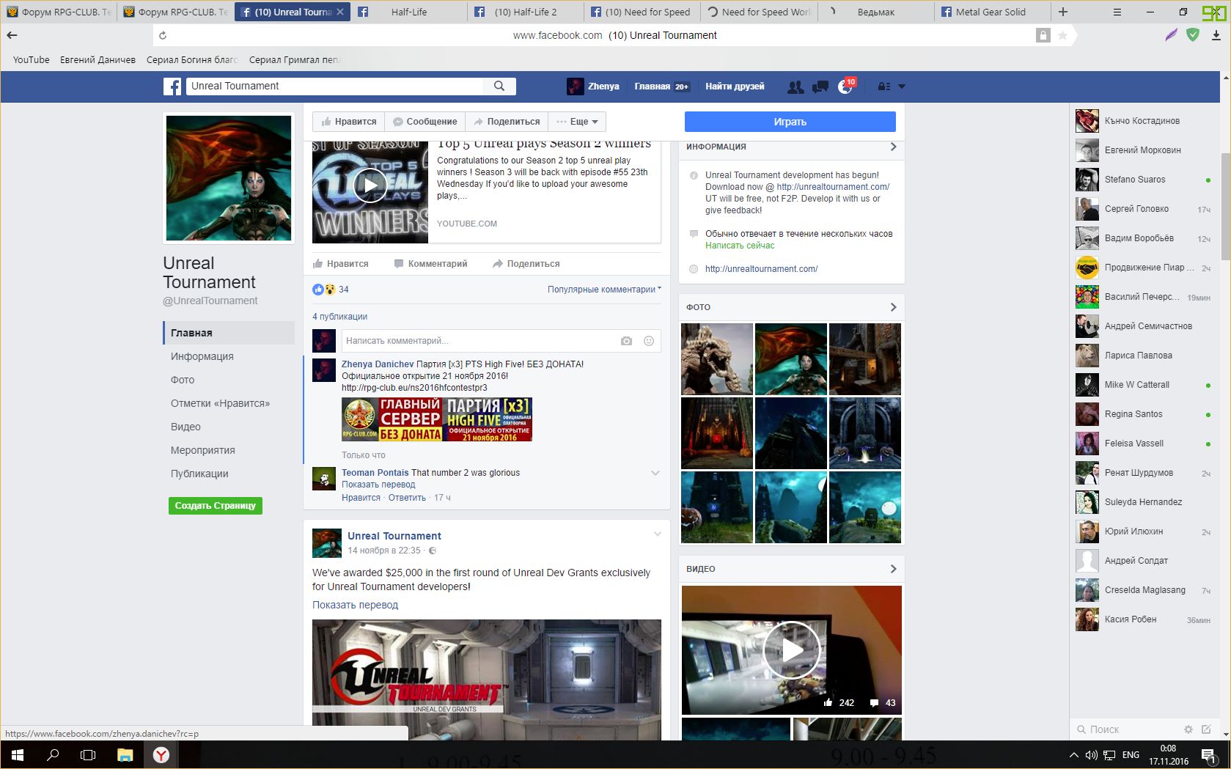Image resolution: width=1231 pixels, height=769 pixels.
Task: Click emoji icon in comment box
Action: [x=649, y=341]
